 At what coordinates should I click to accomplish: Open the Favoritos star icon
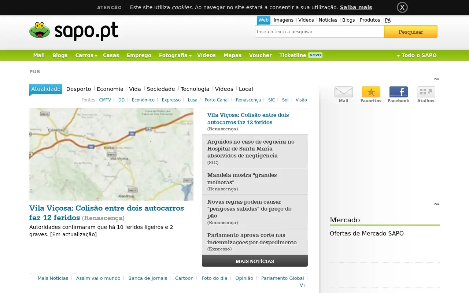[x=371, y=92]
